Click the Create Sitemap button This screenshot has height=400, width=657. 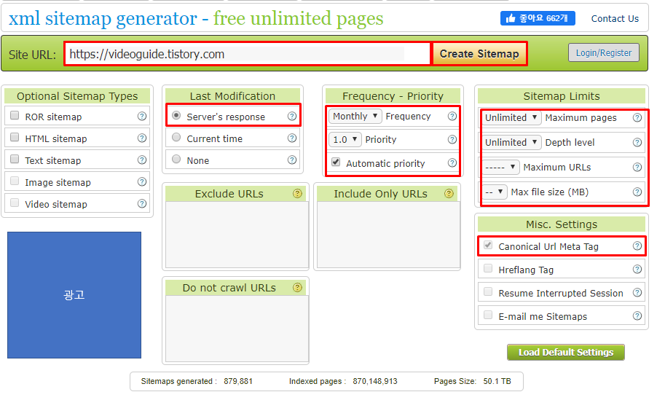point(479,54)
